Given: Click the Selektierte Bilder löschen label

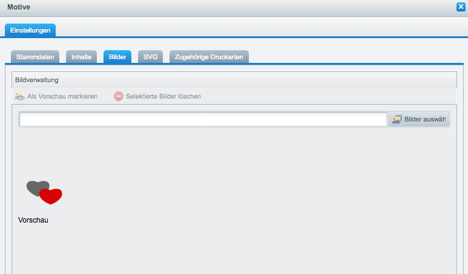Looking at the screenshot, I should (163, 96).
